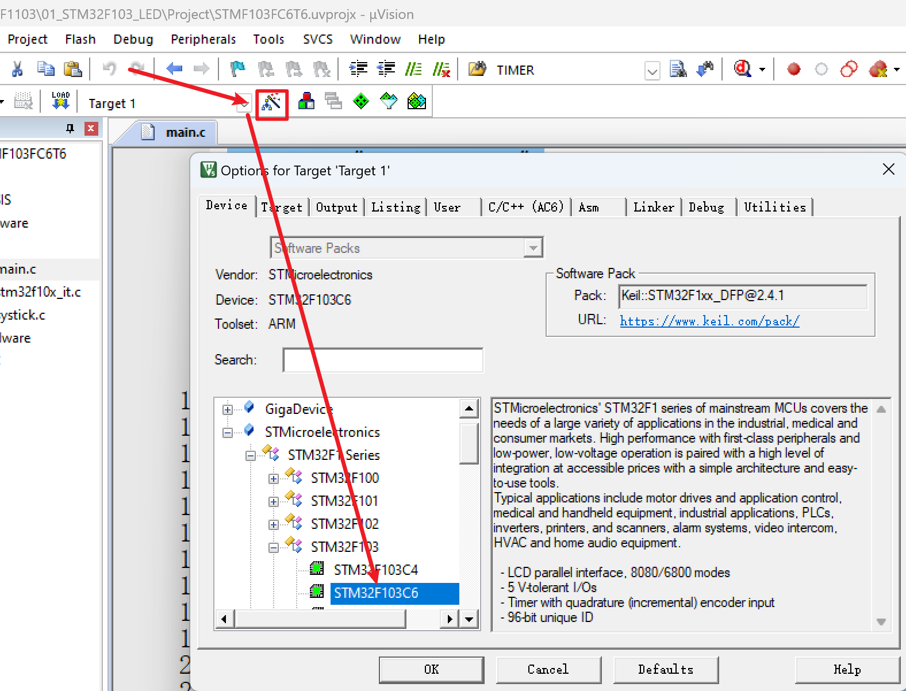Uncomment the selection with the red-x slashes icon
The image size is (906, 691).
click(x=441, y=70)
